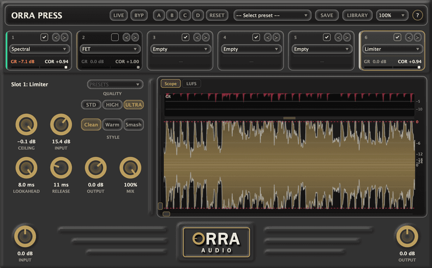Open slot 1 Spectral type dropdown
This screenshot has height=268, width=432.
tap(40, 49)
